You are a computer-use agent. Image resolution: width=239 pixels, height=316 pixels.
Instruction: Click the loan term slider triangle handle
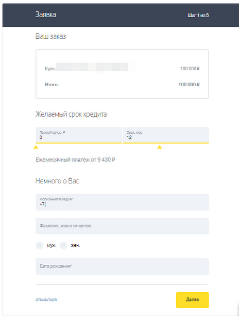[x=160, y=147]
